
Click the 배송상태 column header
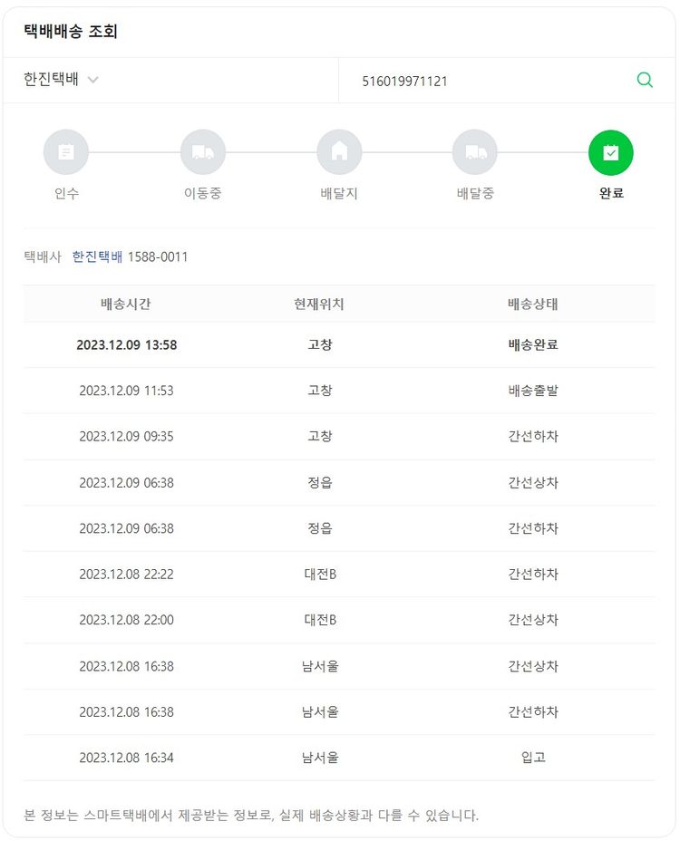tap(533, 304)
